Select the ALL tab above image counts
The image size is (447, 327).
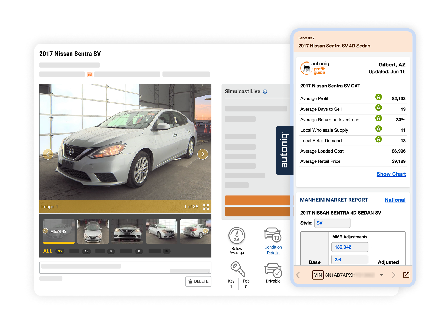(x=48, y=251)
